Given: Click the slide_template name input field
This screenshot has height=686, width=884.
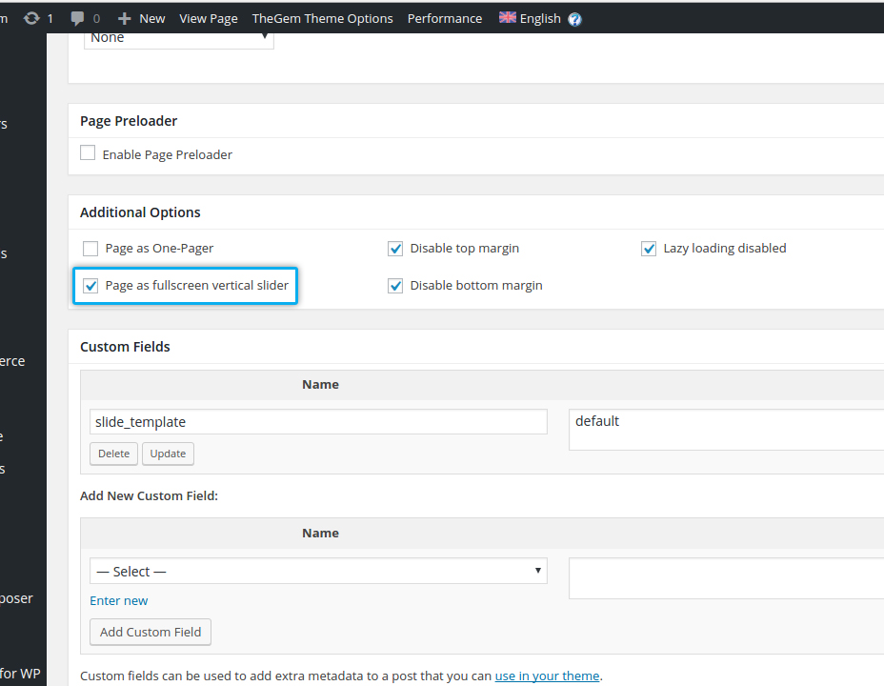Looking at the screenshot, I should (318, 422).
